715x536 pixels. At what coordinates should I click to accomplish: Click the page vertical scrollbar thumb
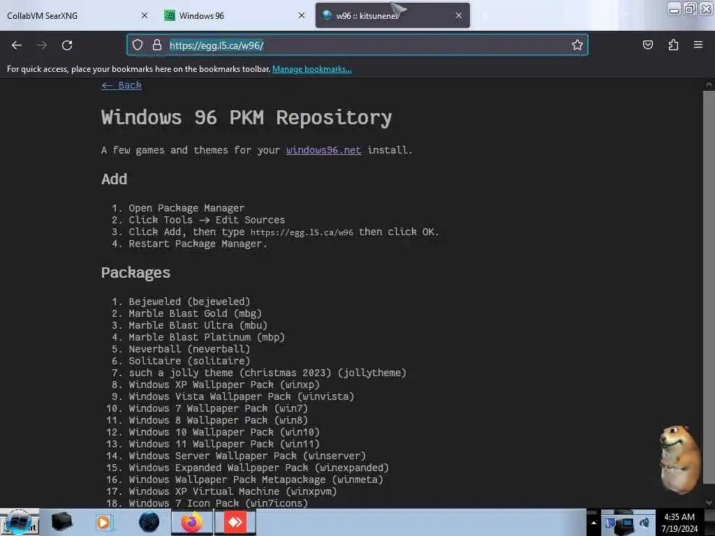pos(709,287)
